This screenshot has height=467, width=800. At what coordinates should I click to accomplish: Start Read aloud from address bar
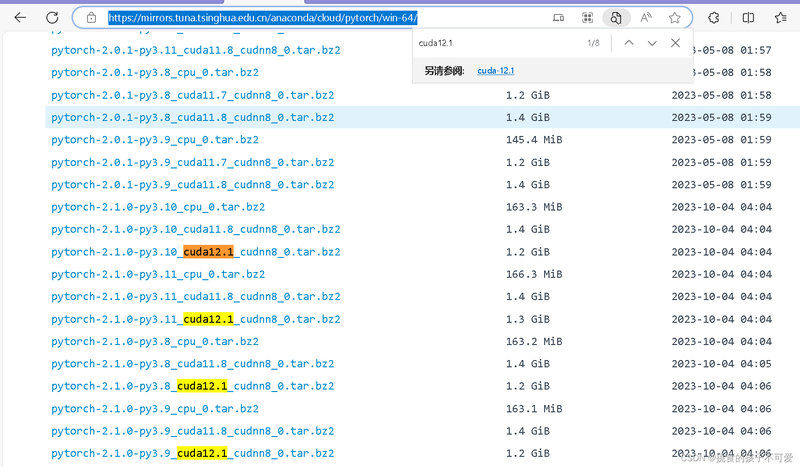646,18
